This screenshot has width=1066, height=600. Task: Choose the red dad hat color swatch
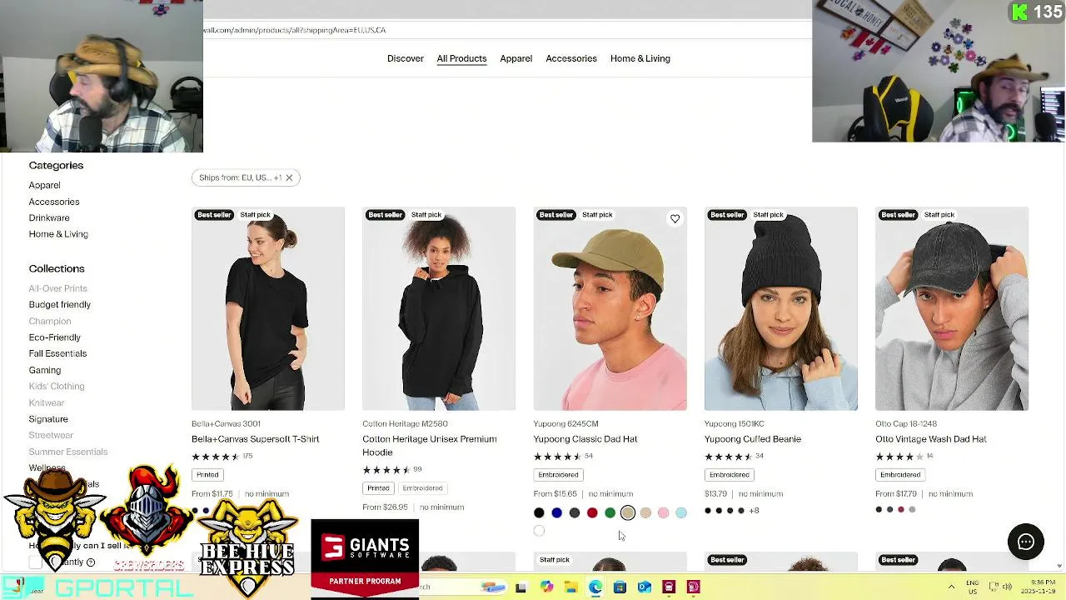(592, 512)
